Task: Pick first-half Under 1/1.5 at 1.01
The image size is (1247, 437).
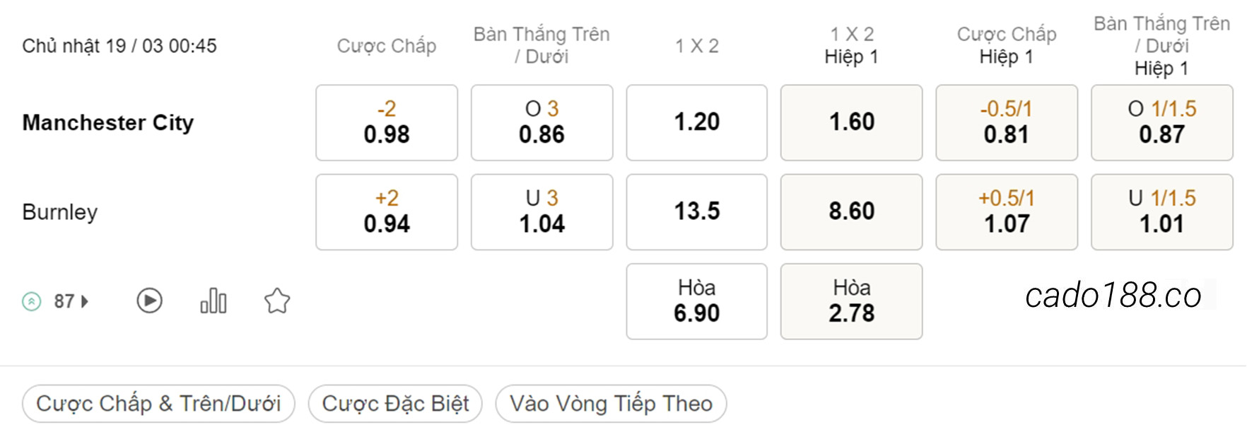Action: (1162, 212)
